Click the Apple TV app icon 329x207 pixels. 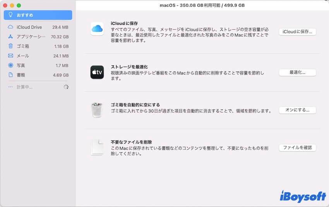97,72
